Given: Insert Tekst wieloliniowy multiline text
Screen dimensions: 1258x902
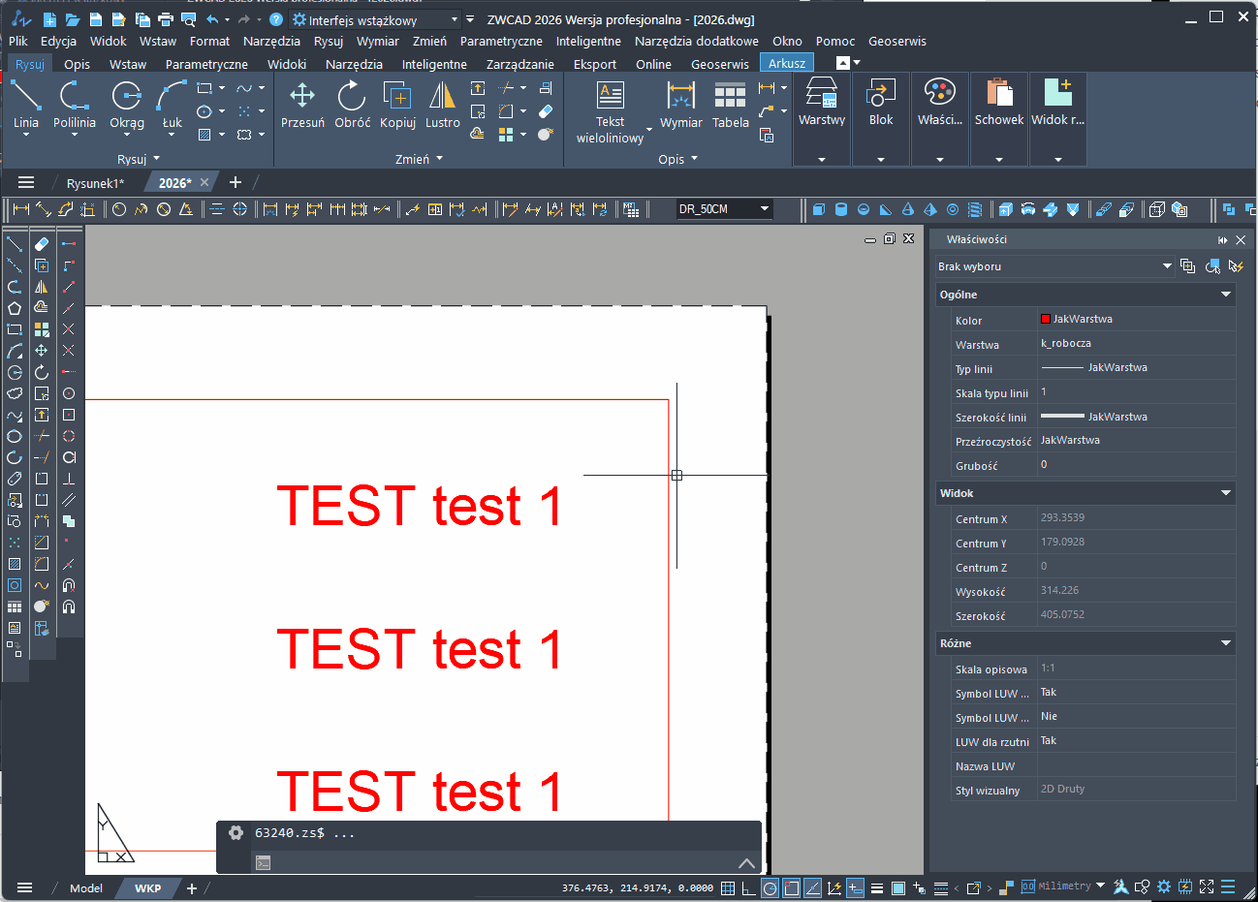Looking at the screenshot, I should 610,112.
